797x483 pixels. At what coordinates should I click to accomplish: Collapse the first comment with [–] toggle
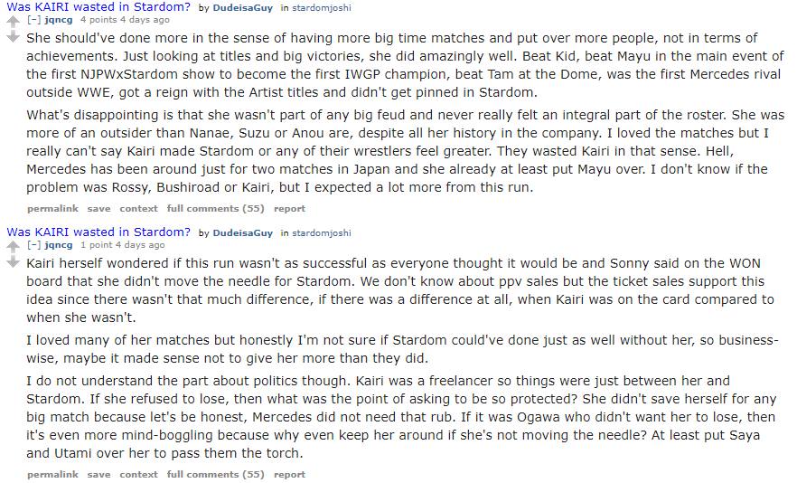(34, 20)
